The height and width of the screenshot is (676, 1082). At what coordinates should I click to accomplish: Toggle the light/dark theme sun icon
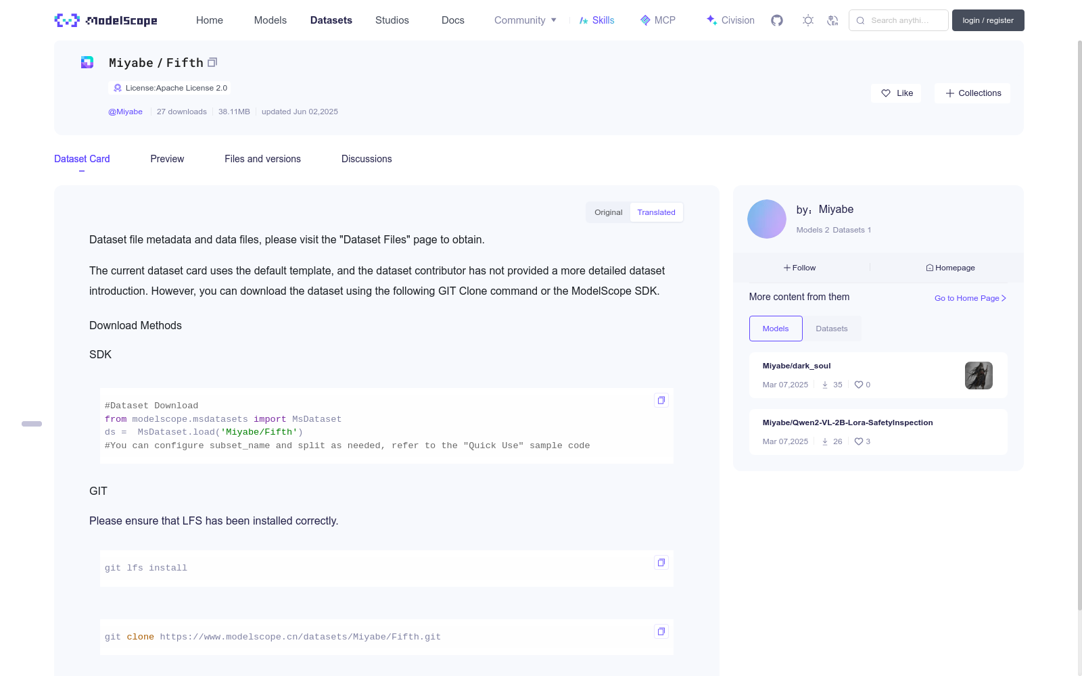[808, 20]
